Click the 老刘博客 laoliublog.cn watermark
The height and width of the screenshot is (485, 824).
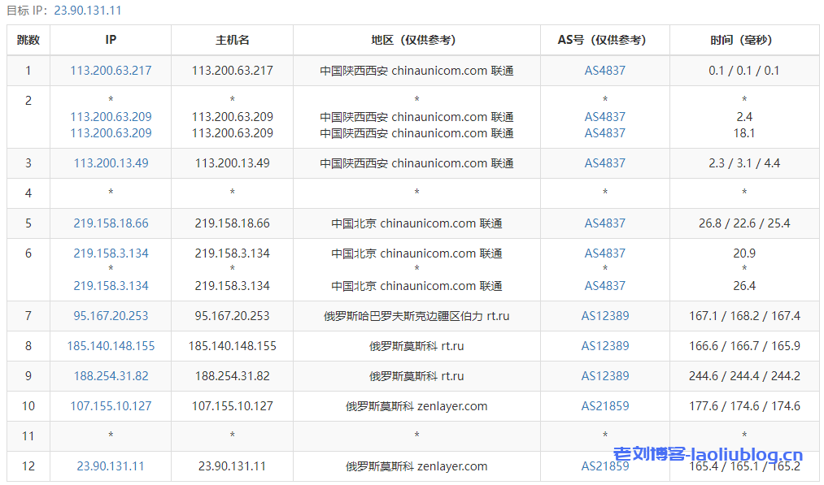tap(707, 455)
